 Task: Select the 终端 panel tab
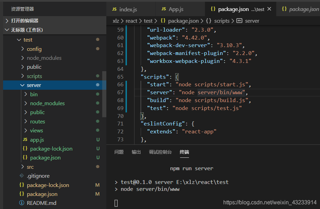(x=184, y=152)
